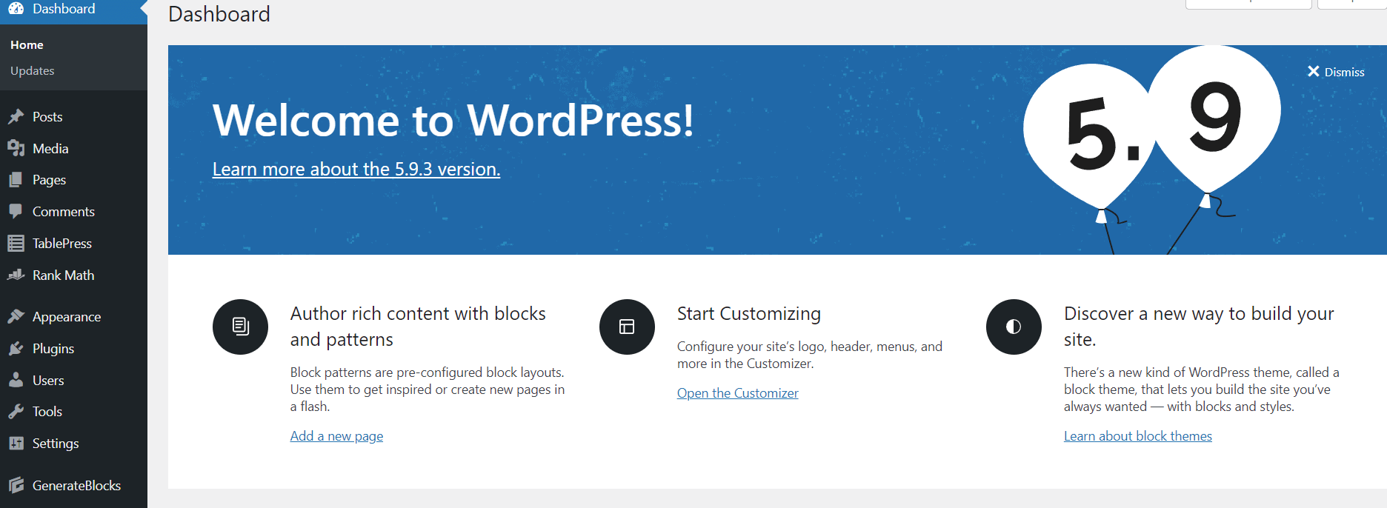The height and width of the screenshot is (508, 1387).
Task: Click the 'Add a new page' link
Action: [336, 436]
